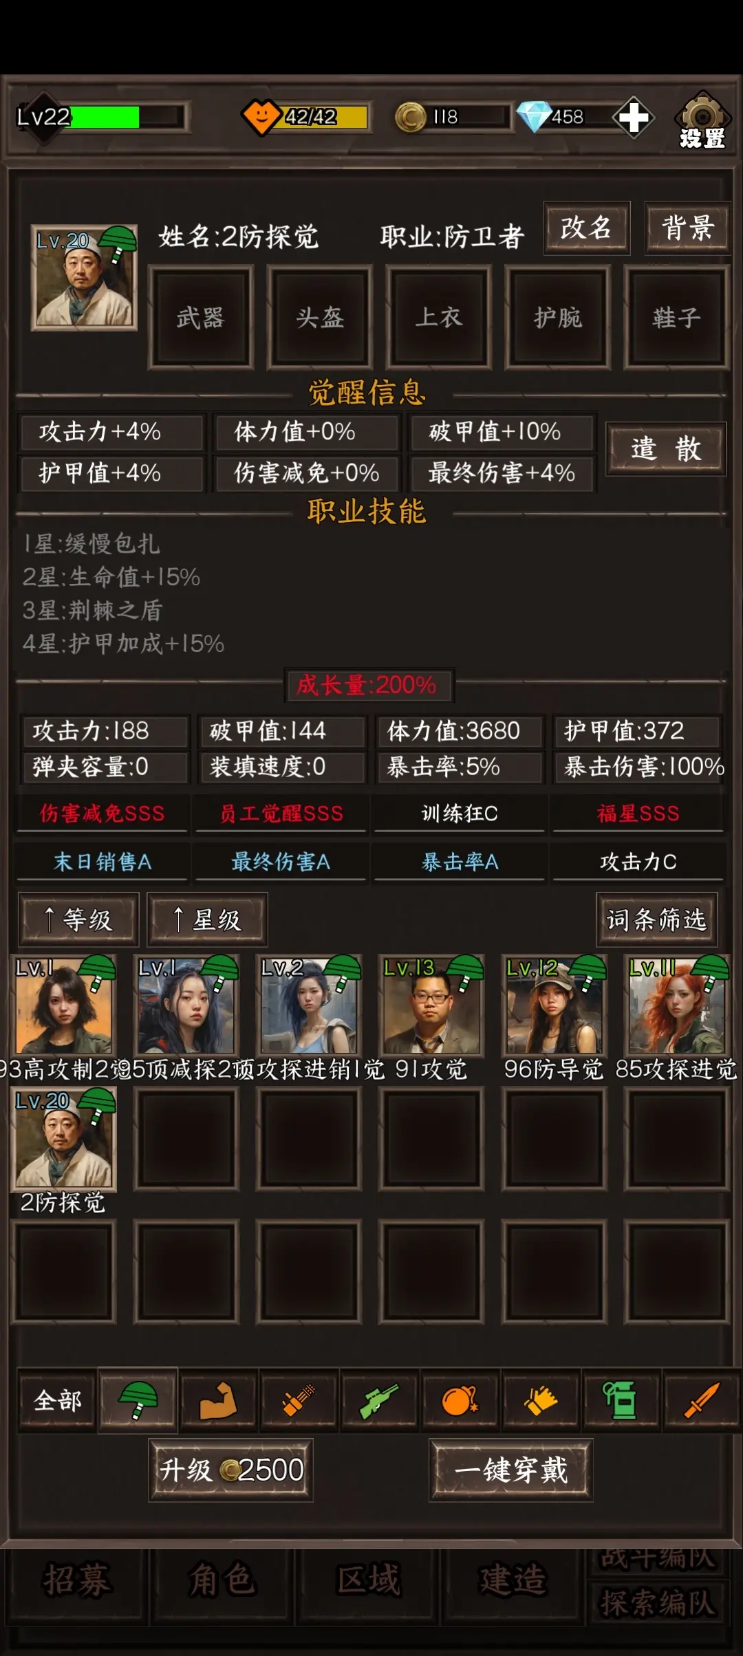Open the empty 武器 weapon slot
Viewport: 743px width, 1656px height.
(201, 317)
